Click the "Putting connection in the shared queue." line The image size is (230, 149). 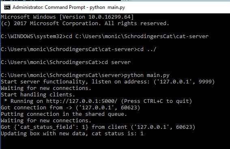(64, 114)
